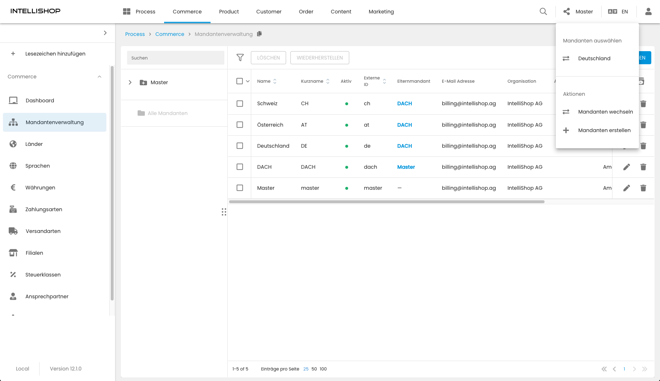Click the Process grid icon
660x381 pixels.
pyautogui.click(x=127, y=12)
